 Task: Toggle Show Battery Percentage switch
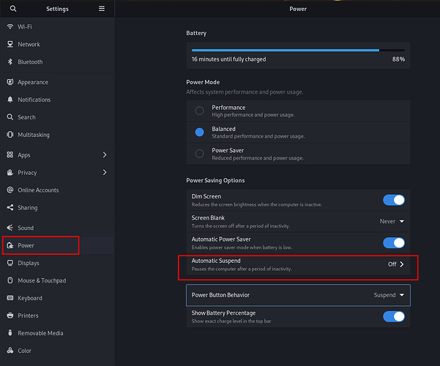[x=393, y=316]
